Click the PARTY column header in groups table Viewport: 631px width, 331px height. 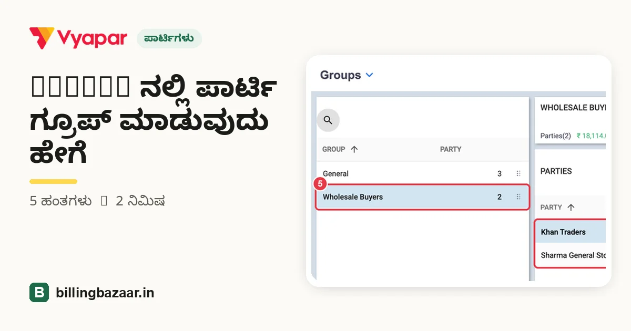451,149
